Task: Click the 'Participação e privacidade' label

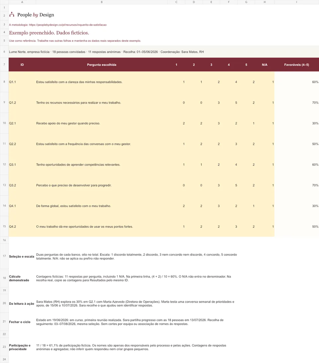Action: pos(20,347)
